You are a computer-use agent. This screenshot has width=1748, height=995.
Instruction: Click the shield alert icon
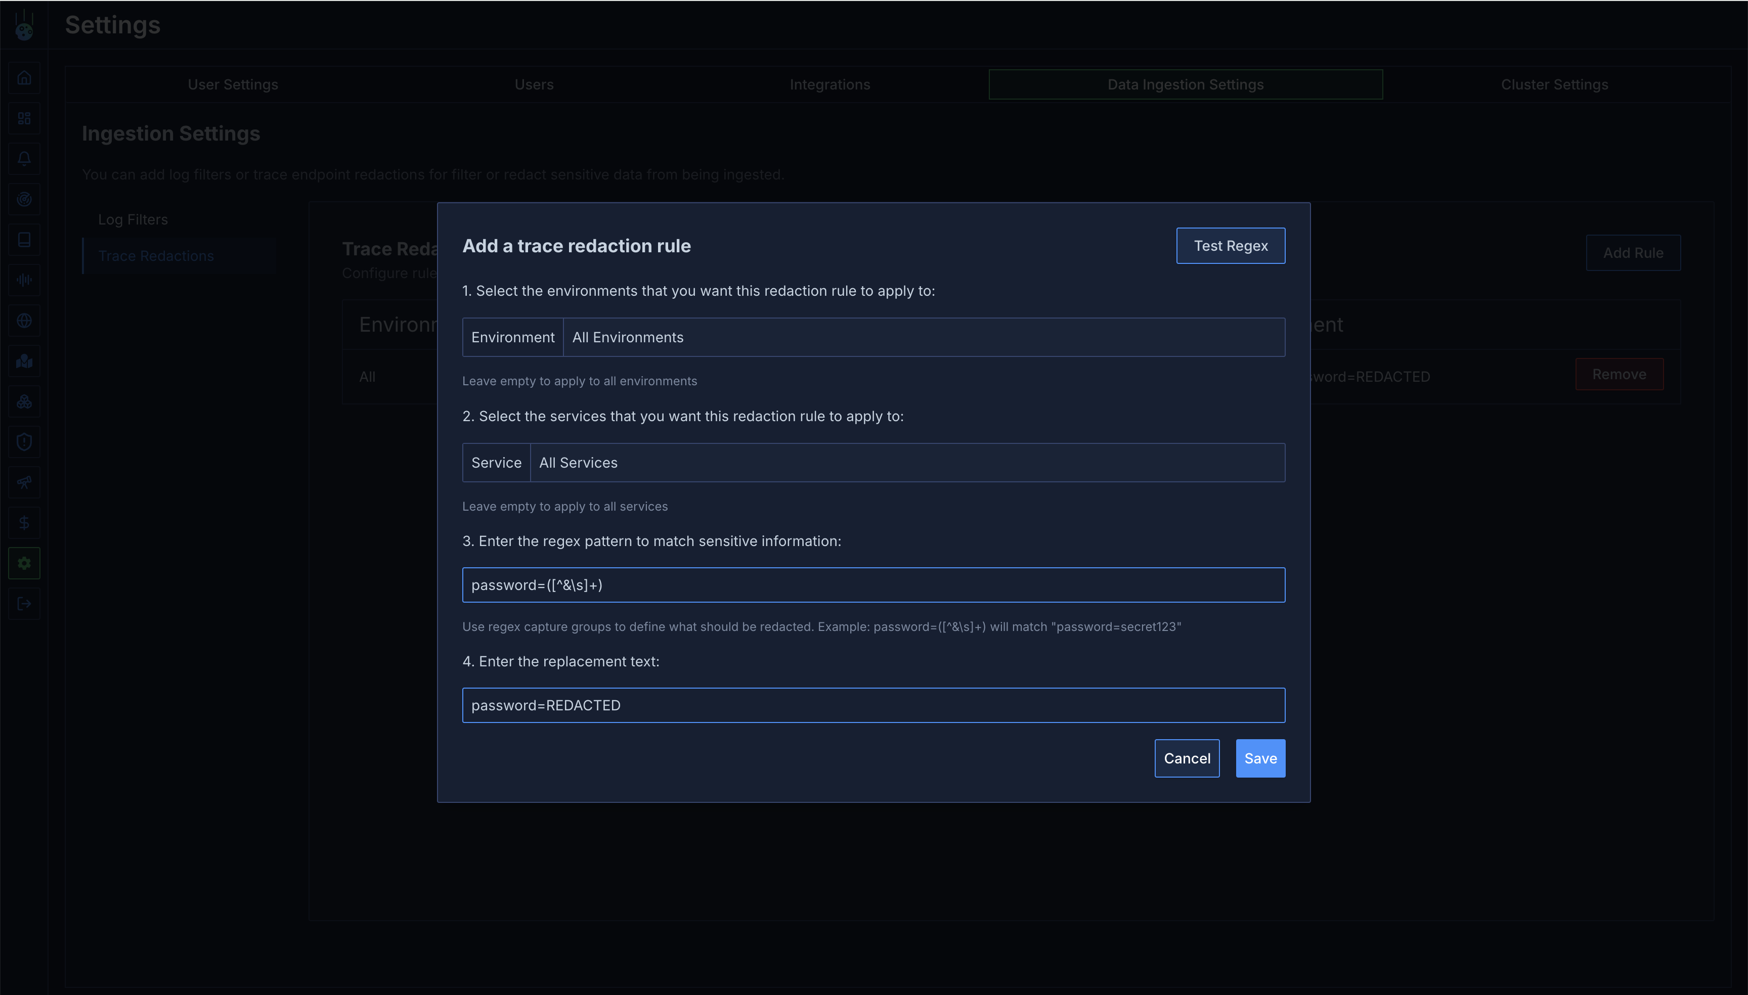click(24, 442)
